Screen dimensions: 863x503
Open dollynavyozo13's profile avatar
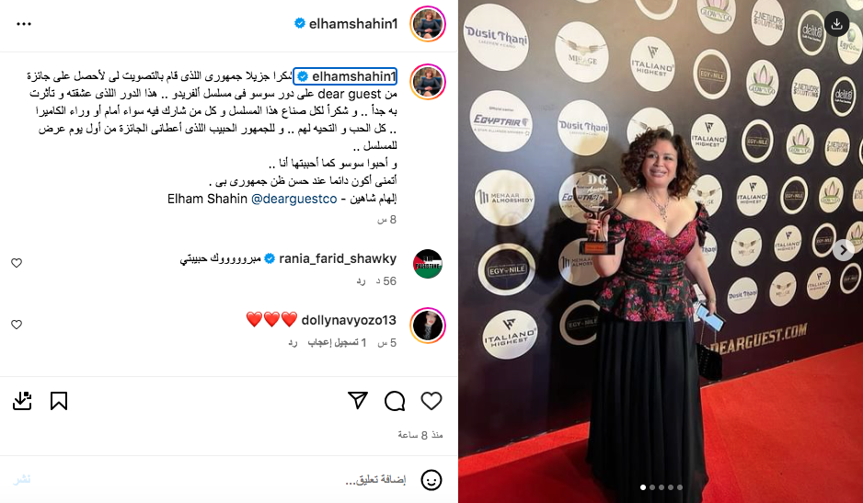[428, 326]
